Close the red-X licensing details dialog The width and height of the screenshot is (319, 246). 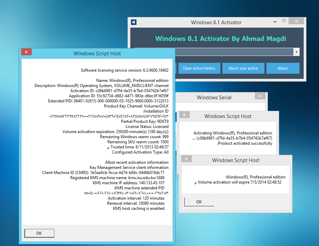click(26, 52)
